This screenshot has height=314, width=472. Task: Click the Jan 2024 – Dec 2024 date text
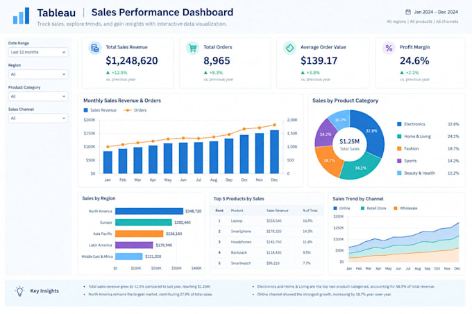(x=436, y=12)
